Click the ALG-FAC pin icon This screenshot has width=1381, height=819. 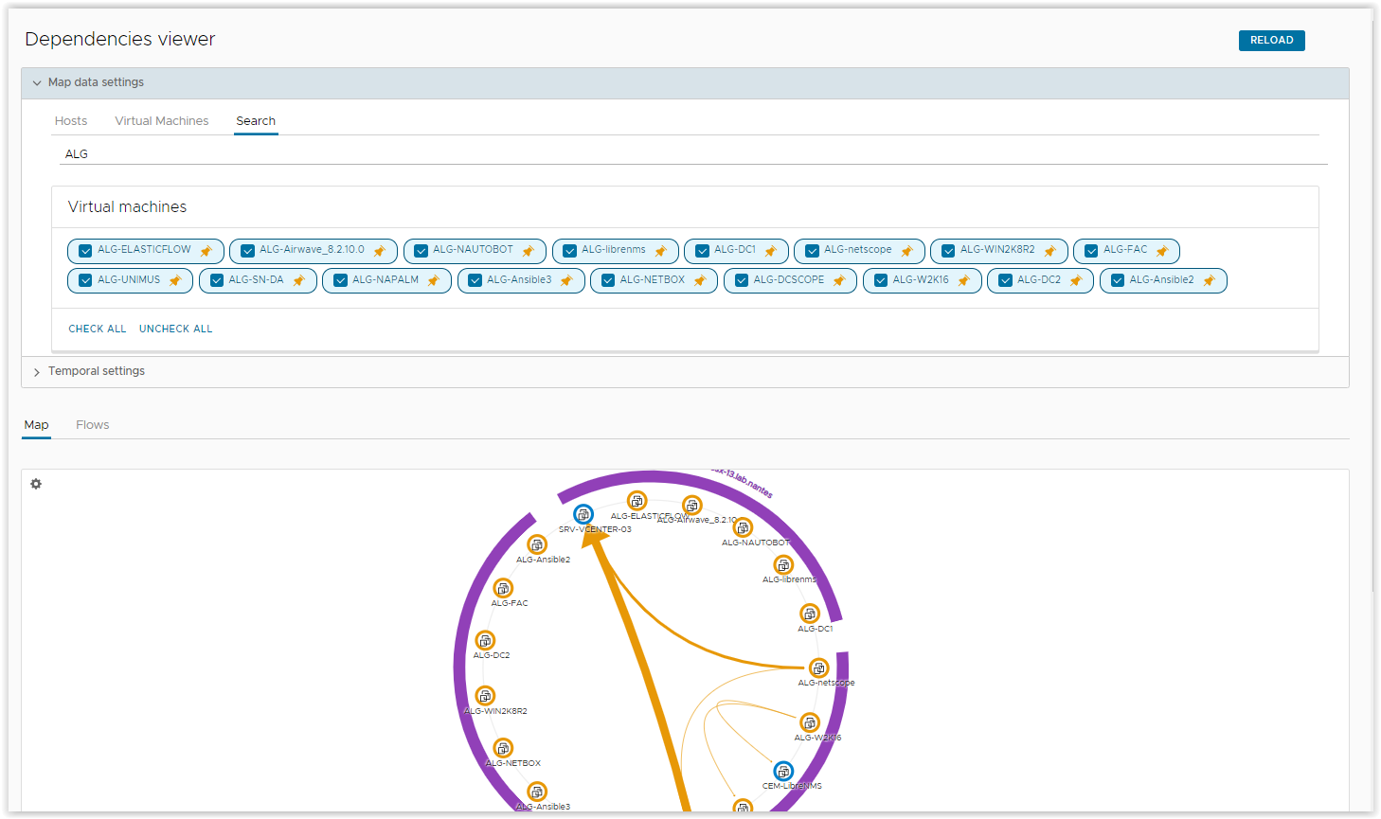coord(1161,251)
